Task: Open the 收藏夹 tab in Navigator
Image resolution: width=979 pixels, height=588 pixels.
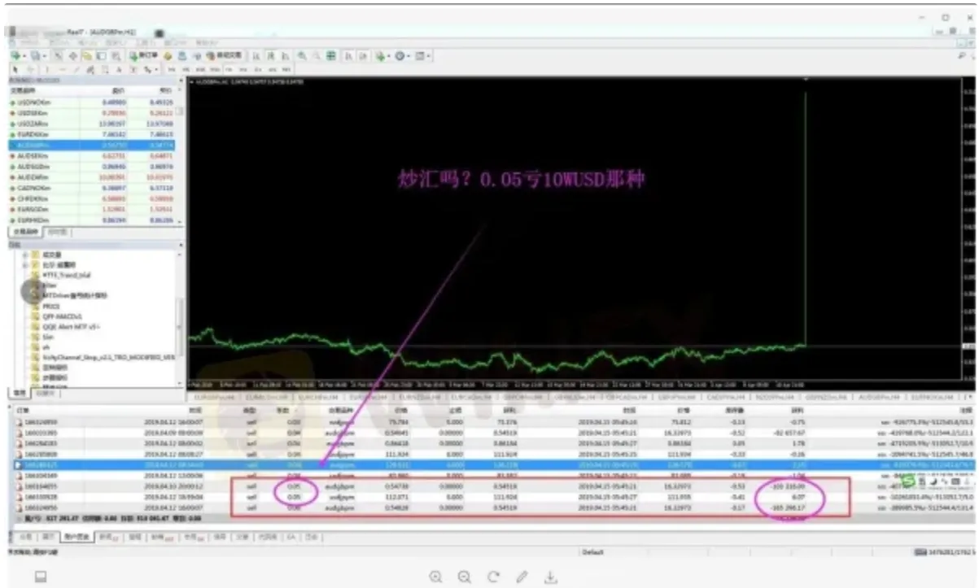Action: coord(46,393)
